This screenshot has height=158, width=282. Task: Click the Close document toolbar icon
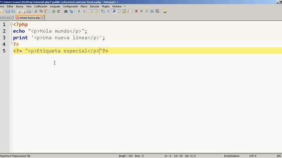point(19,11)
